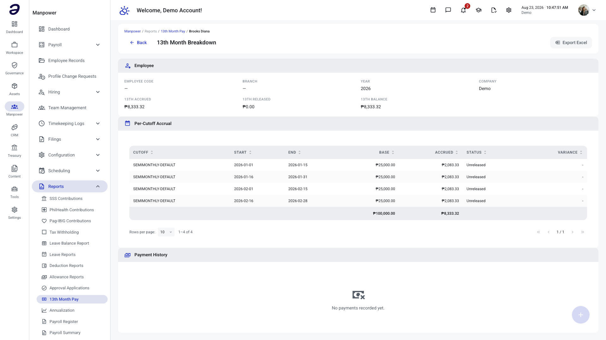
Task: Expand the Payroll menu
Action: [x=70, y=45]
